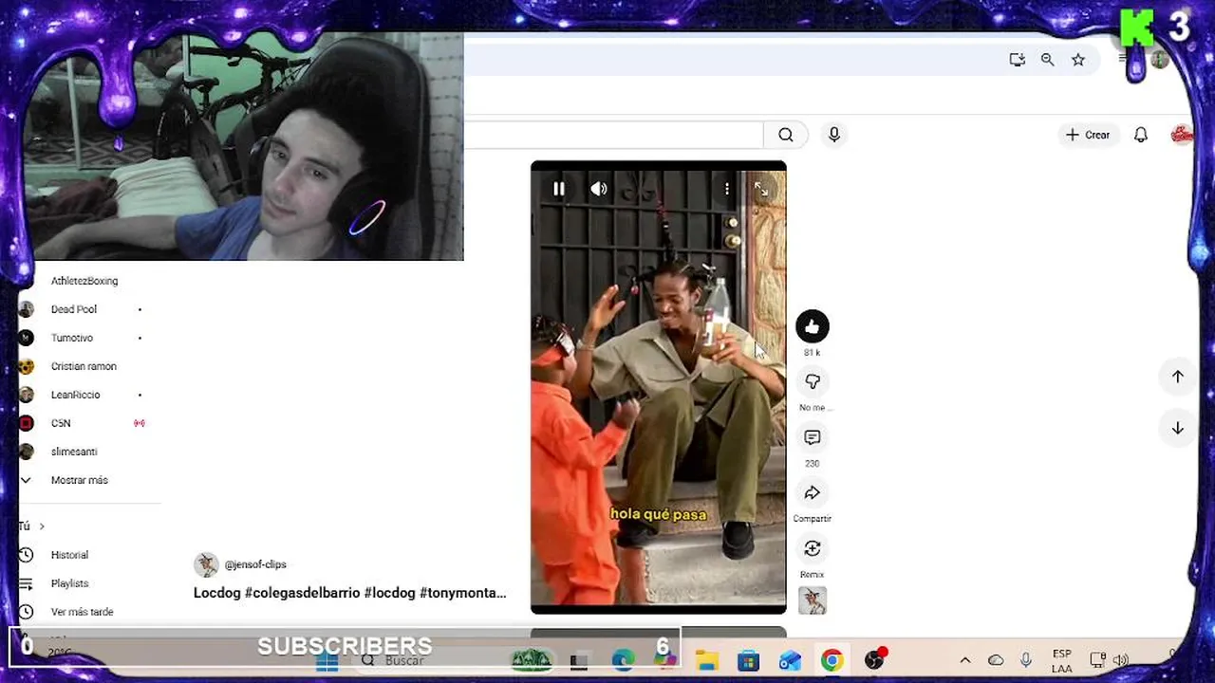This screenshot has height=683, width=1215.
Task: Go to the next Short
Action: click(1178, 428)
